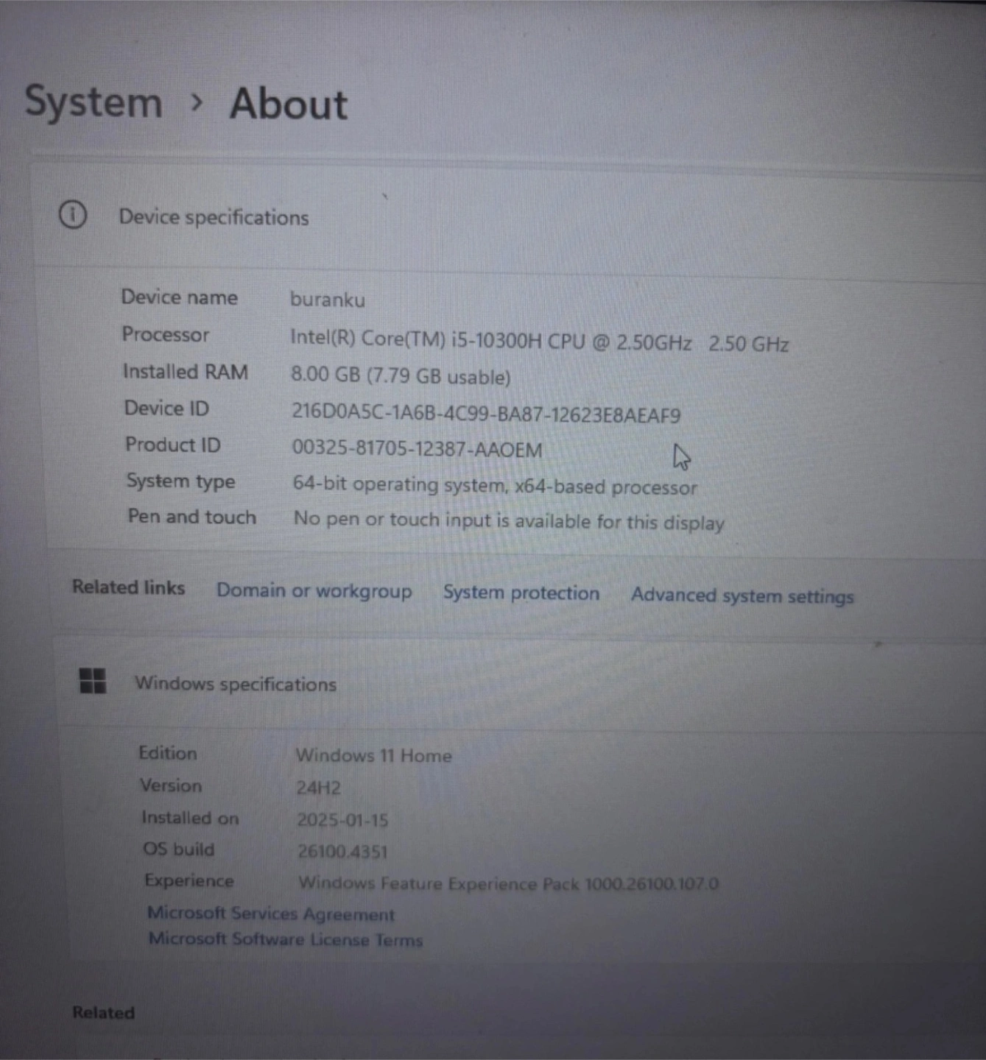Click the Product ID label
Viewport: 986px width, 1060px height.
(x=173, y=445)
